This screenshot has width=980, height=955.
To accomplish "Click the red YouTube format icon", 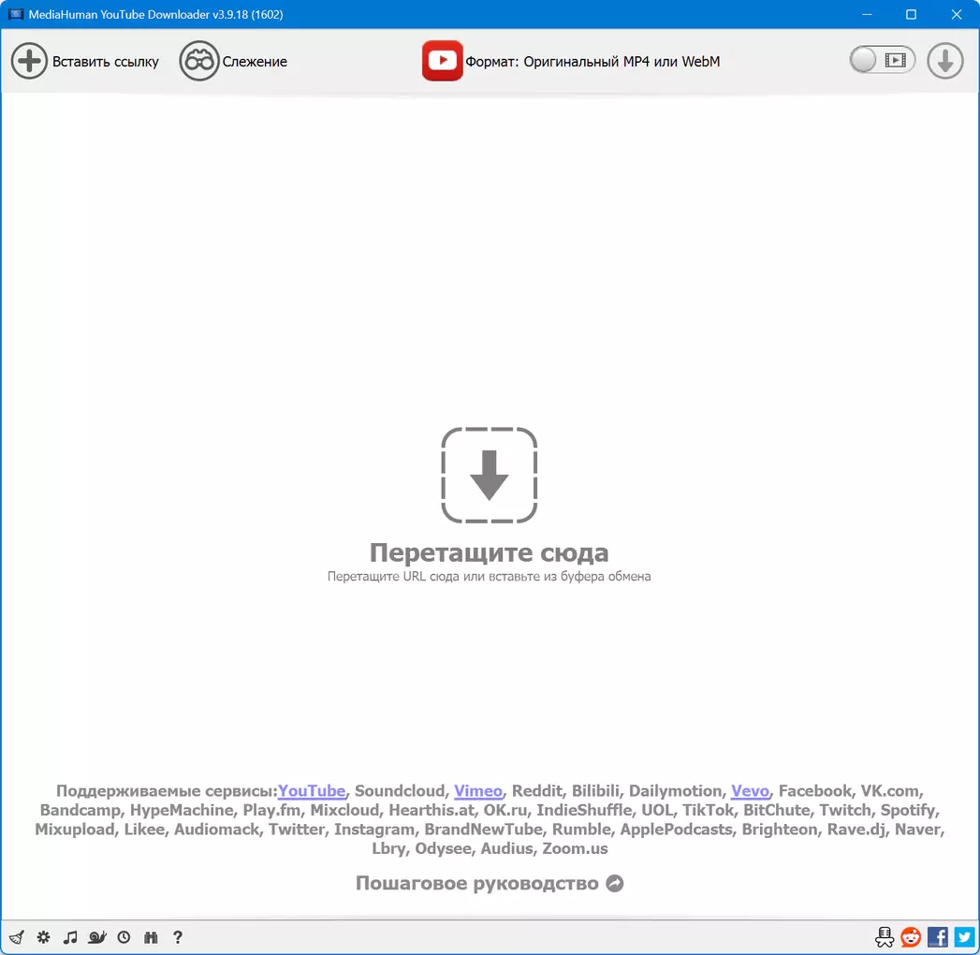I will (x=442, y=61).
